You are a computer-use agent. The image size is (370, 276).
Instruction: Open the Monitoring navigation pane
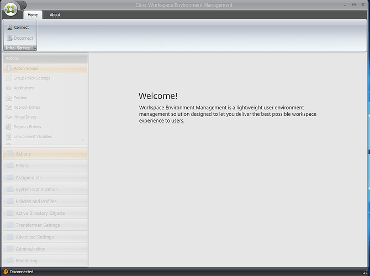[44, 261]
